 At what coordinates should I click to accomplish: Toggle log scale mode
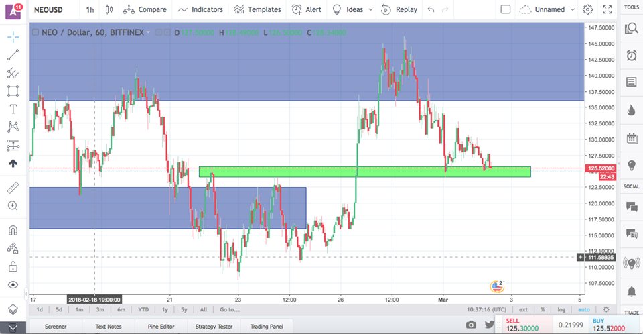click(x=561, y=309)
